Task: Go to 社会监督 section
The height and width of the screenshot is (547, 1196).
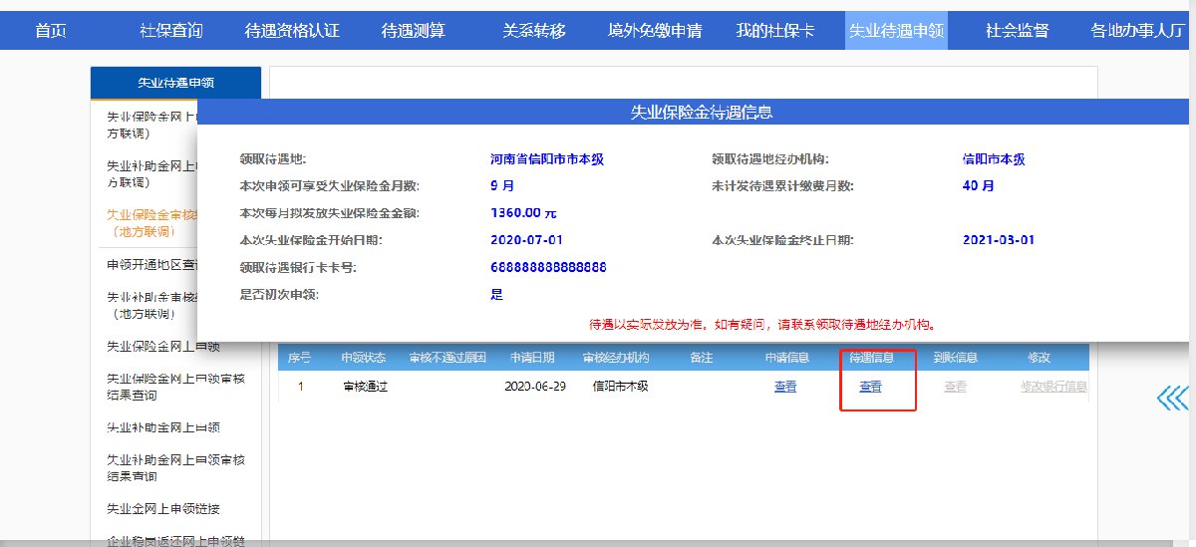Action: pyautogui.click(x=1018, y=30)
